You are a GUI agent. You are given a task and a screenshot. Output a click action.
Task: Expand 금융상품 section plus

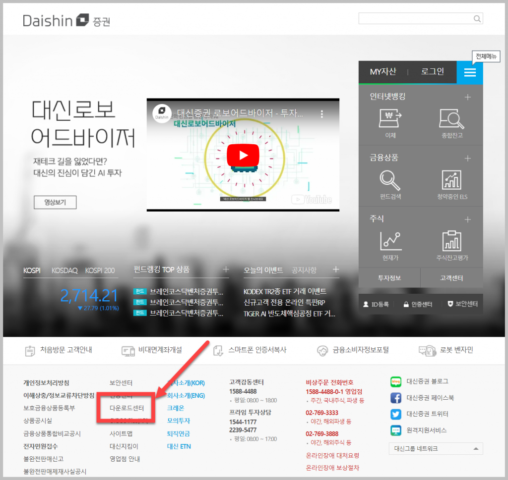pos(467,158)
